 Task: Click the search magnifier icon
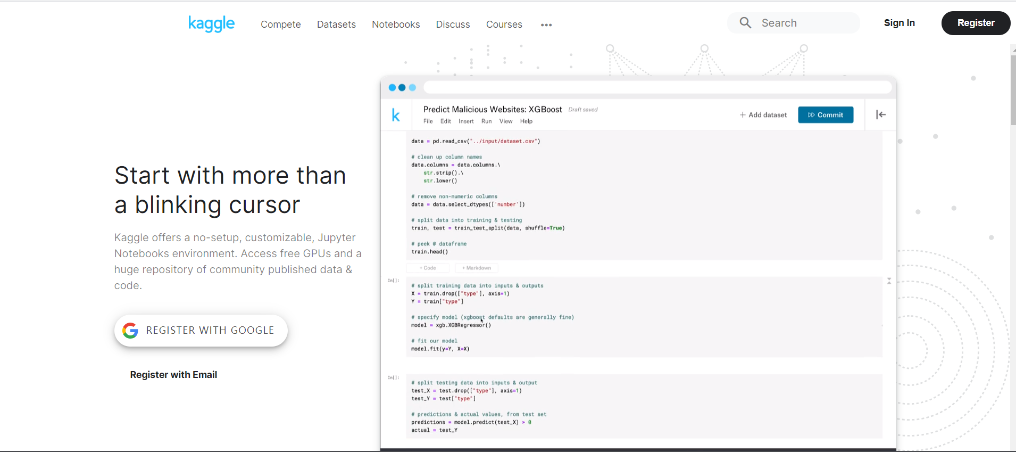745,23
